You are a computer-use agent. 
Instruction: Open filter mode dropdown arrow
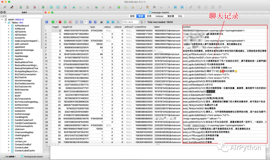(x=145, y=22)
